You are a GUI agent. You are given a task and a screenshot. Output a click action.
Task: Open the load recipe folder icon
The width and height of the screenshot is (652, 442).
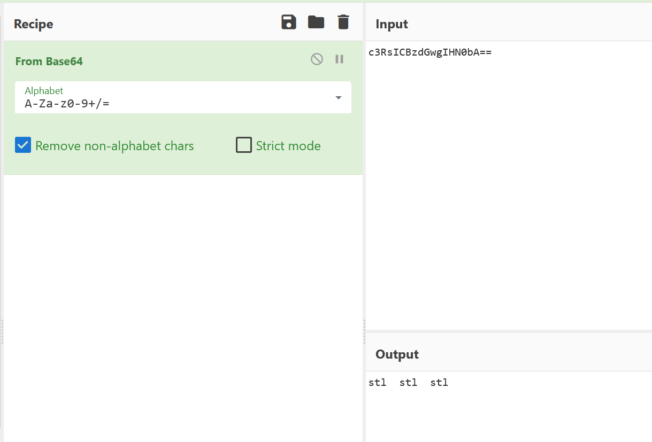tap(316, 22)
